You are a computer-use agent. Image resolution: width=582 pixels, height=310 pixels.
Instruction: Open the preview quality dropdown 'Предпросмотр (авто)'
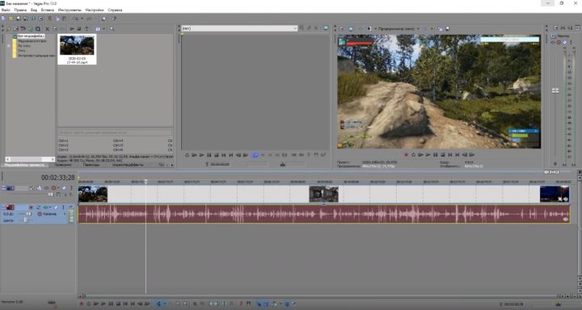click(399, 28)
